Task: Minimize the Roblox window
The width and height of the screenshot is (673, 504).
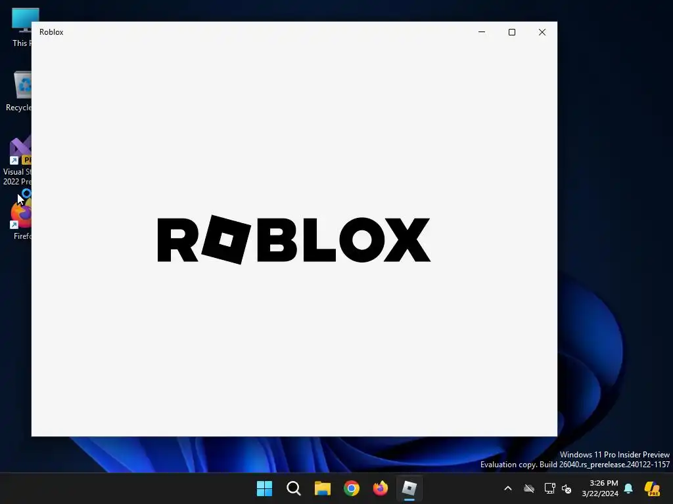Action: pos(482,32)
